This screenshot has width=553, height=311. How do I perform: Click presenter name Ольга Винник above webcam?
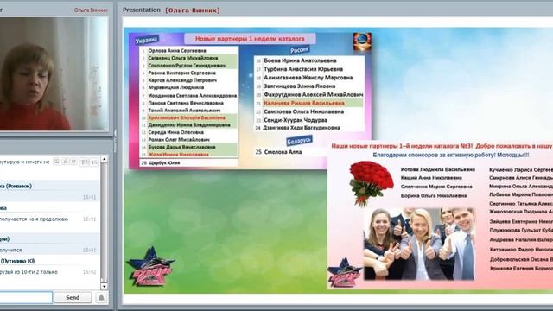coord(91,10)
